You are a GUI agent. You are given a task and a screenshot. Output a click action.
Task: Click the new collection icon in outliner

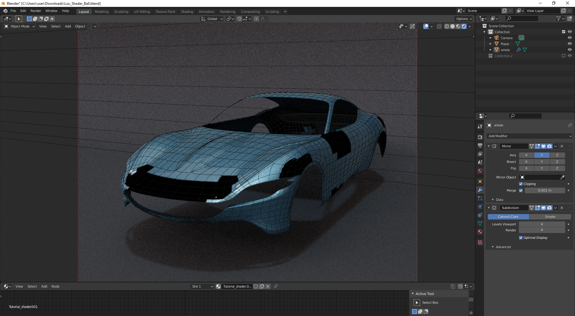pos(569,19)
